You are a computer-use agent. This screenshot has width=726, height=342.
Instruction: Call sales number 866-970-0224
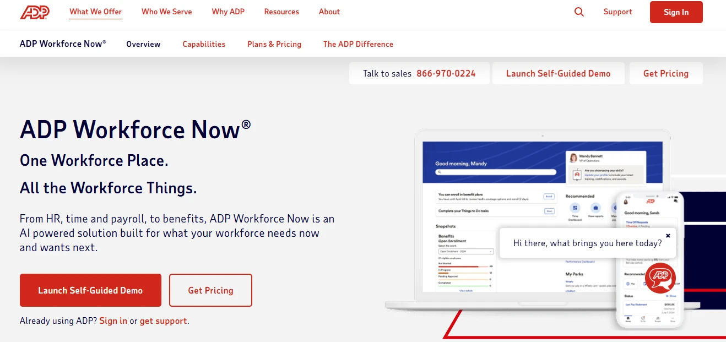point(446,73)
